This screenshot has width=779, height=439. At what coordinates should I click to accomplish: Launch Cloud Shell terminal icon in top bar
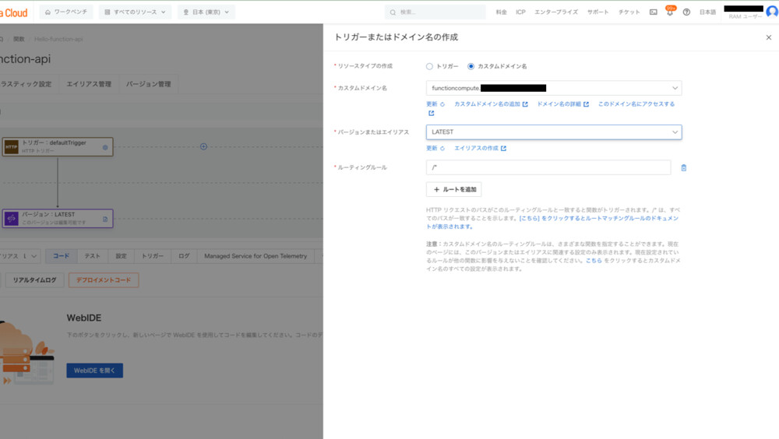click(653, 12)
